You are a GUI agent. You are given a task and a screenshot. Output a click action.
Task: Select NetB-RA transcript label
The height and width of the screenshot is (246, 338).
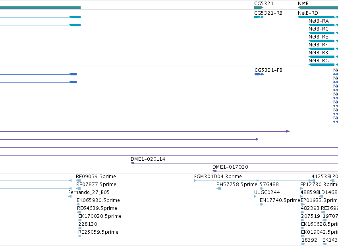tap(319, 21)
